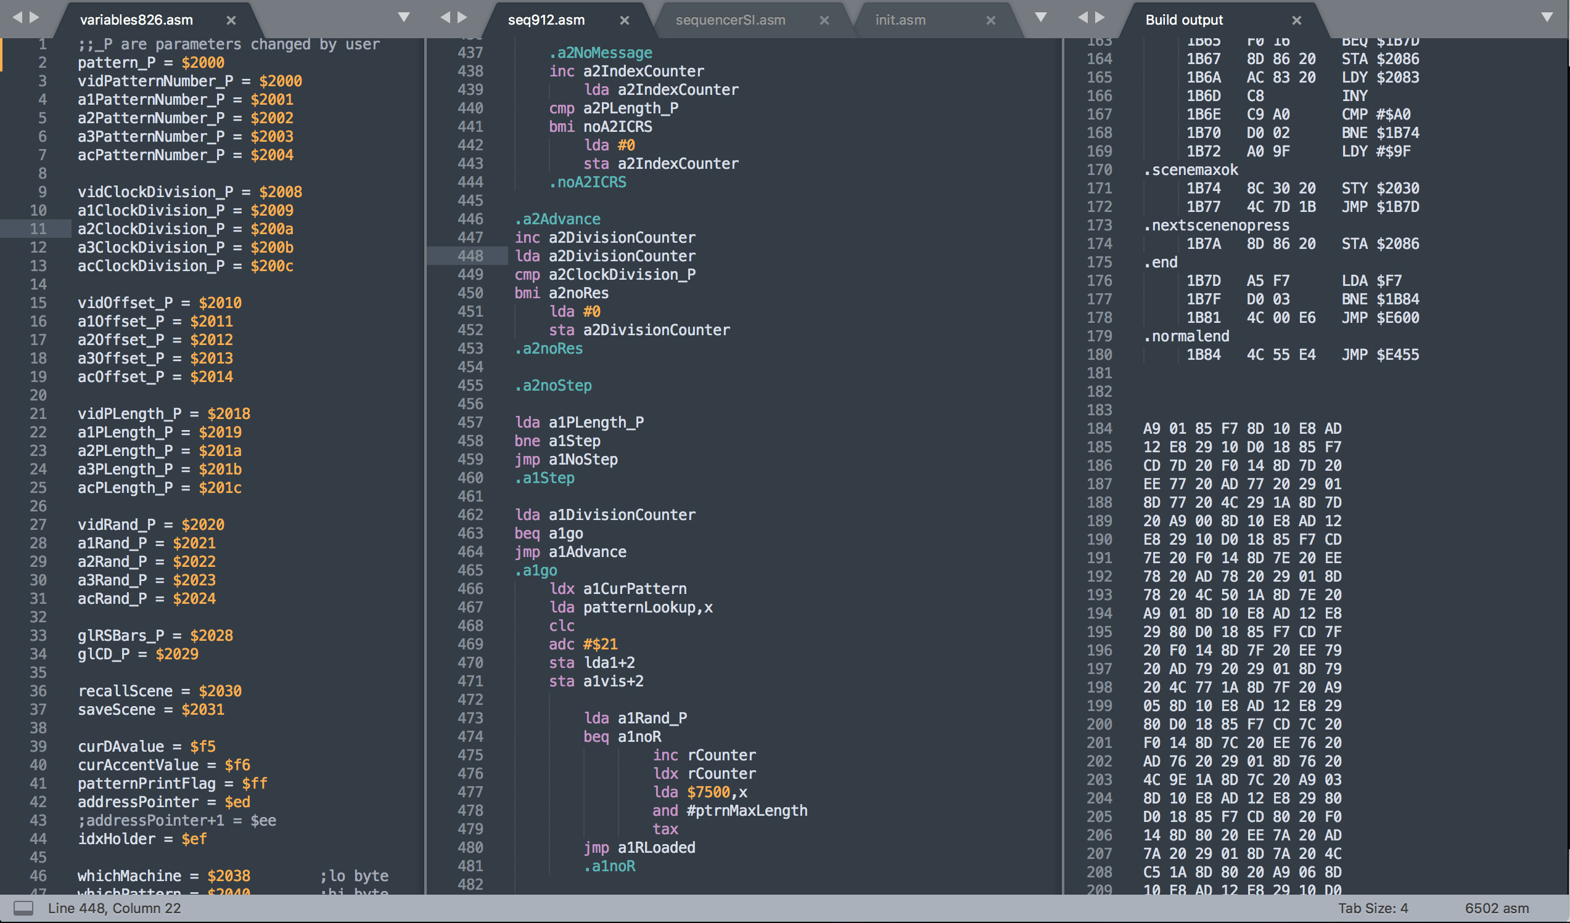
Task: Go to previous tab in middle pane
Action: click(445, 17)
